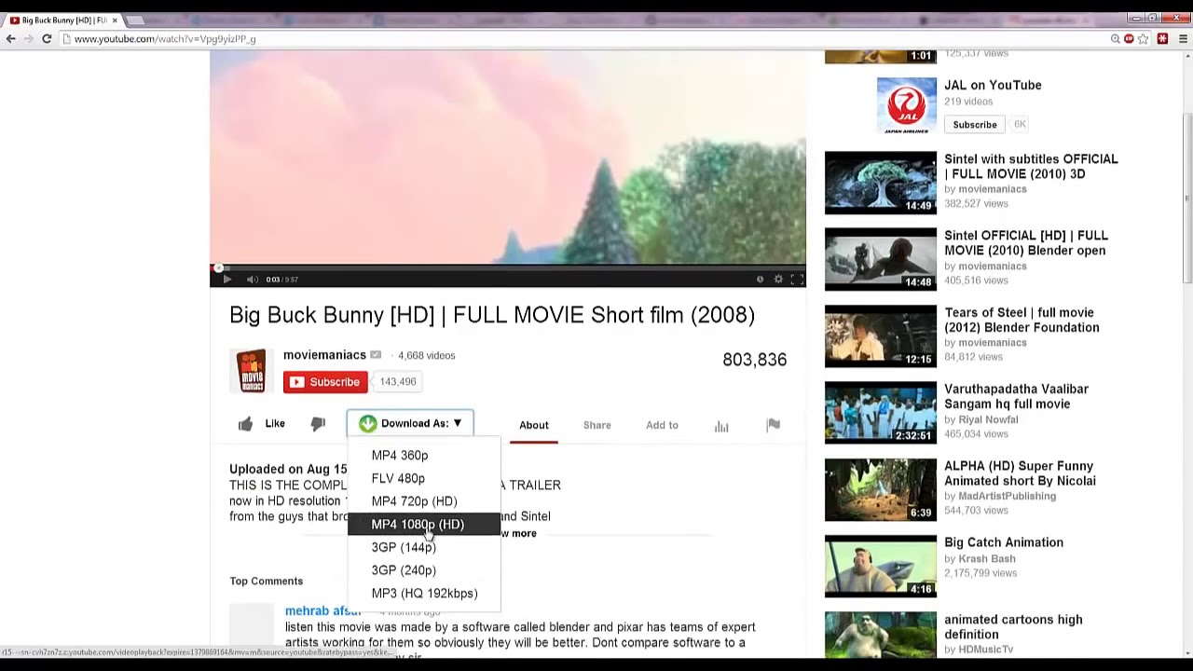The width and height of the screenshot is (1193, 671).
Task: Choose MP3 (HQ 192kbps) download format
Action: 424,593
